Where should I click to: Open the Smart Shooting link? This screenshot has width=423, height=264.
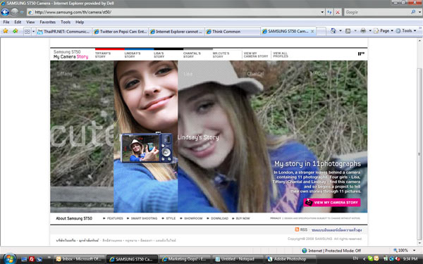coord(144,218)
